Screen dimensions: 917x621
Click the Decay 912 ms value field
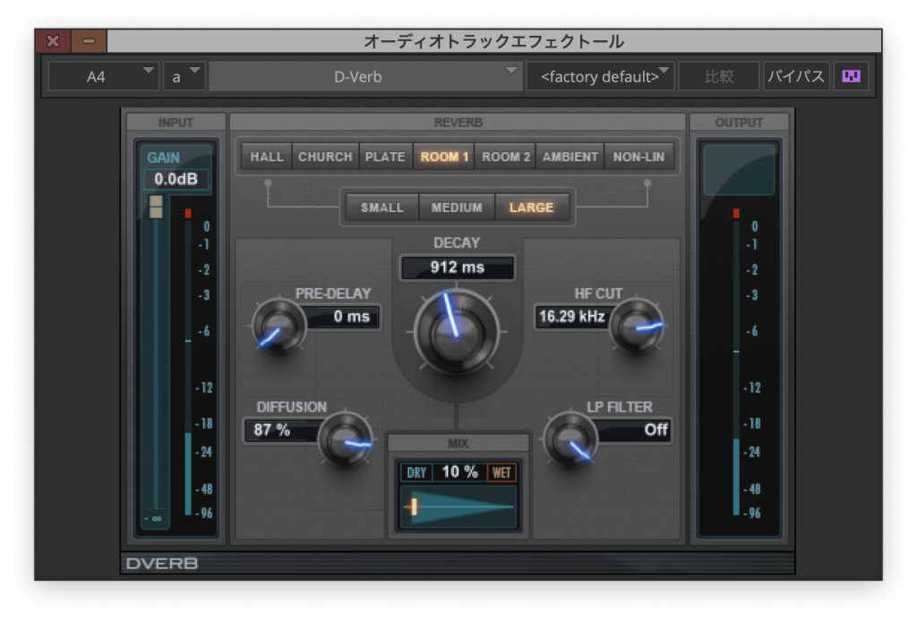tap(458, 268)
